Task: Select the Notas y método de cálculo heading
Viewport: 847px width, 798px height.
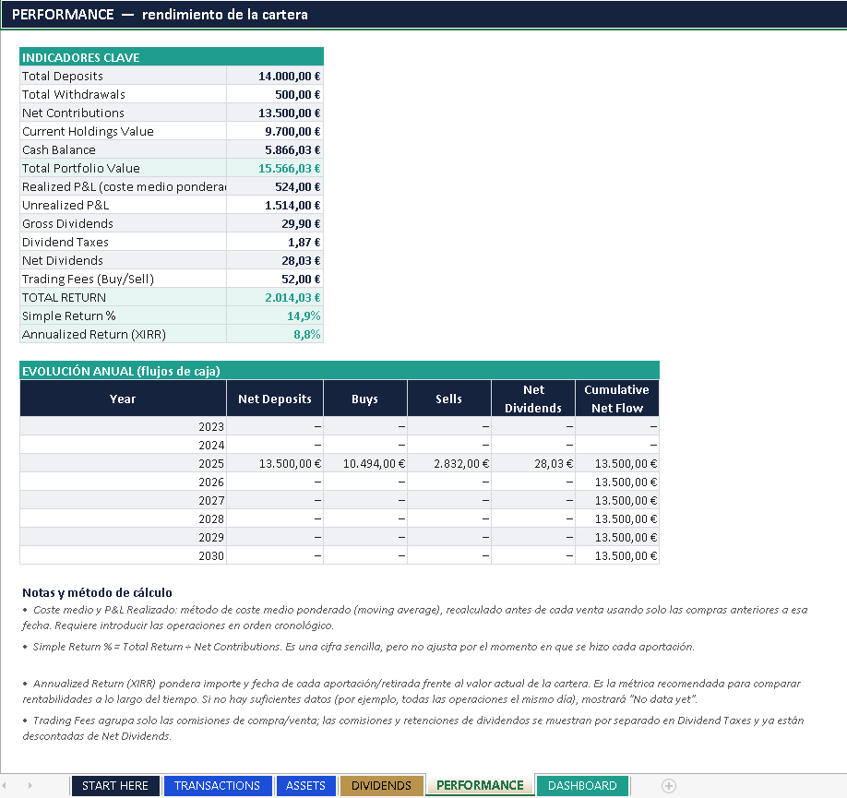Action: [x=97, y=592]
